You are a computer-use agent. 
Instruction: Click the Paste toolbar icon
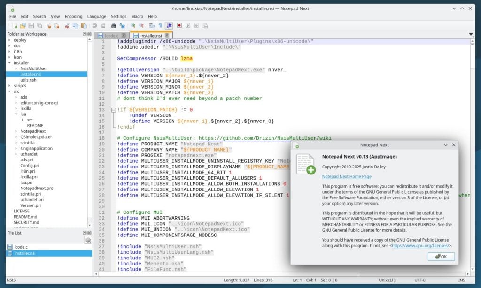[84, 25]
